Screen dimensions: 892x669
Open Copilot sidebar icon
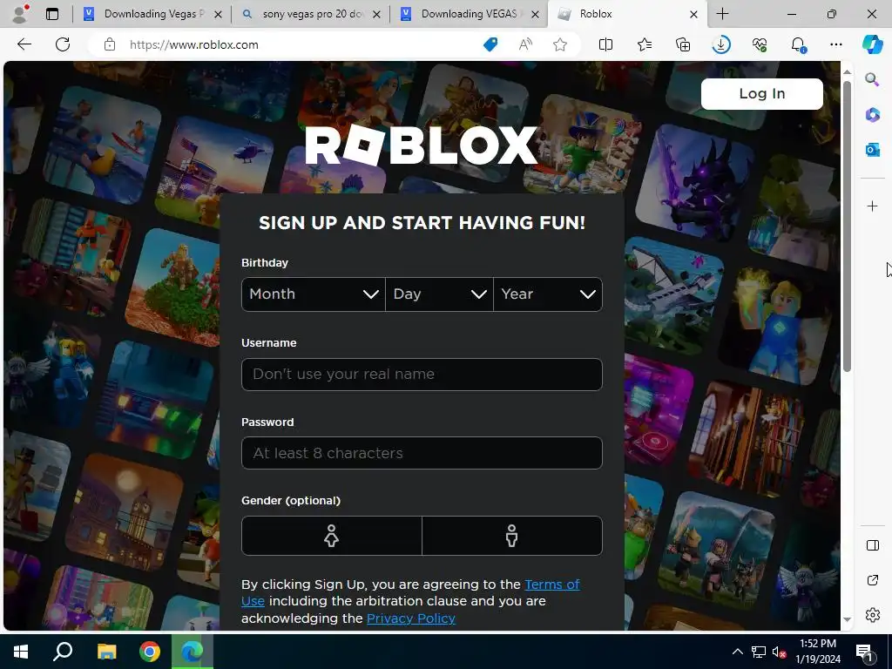(873, 44)
